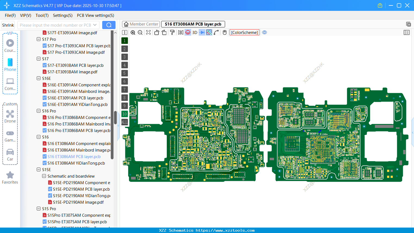Screen dimensions: 414x233
Task: Switch to the S16 ET3086AM PCB layer.pcb tab
Action: pyautogui.click(x=193, y=24)
